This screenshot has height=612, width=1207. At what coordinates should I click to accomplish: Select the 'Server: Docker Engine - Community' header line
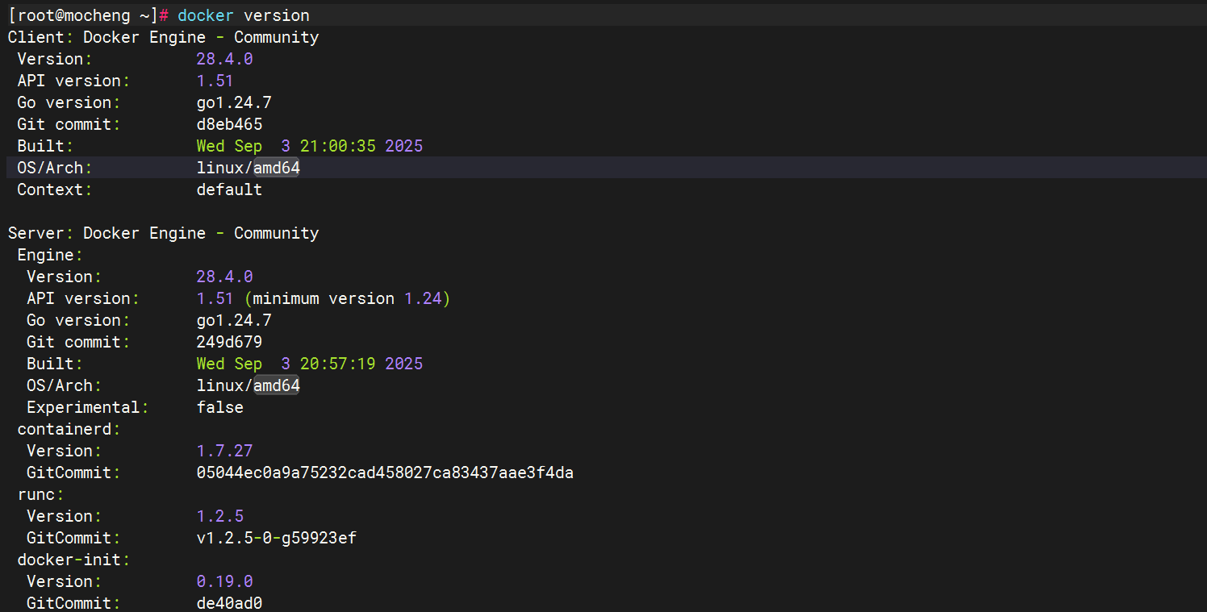[164, 233]
